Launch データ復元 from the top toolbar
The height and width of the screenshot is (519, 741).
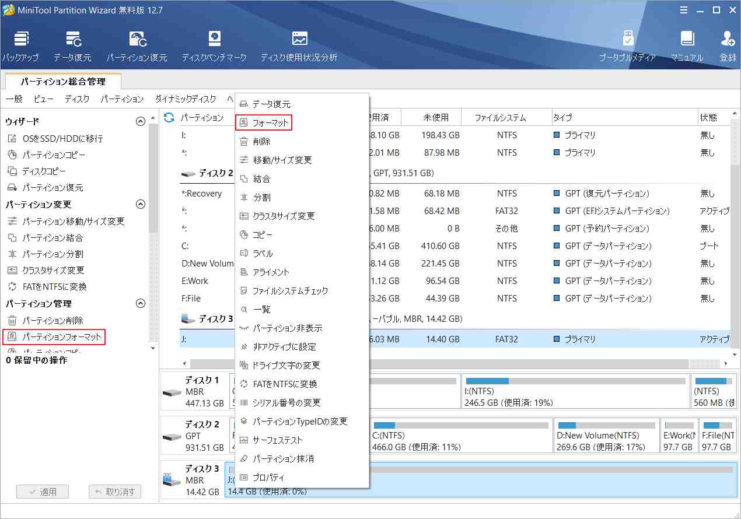72,45
